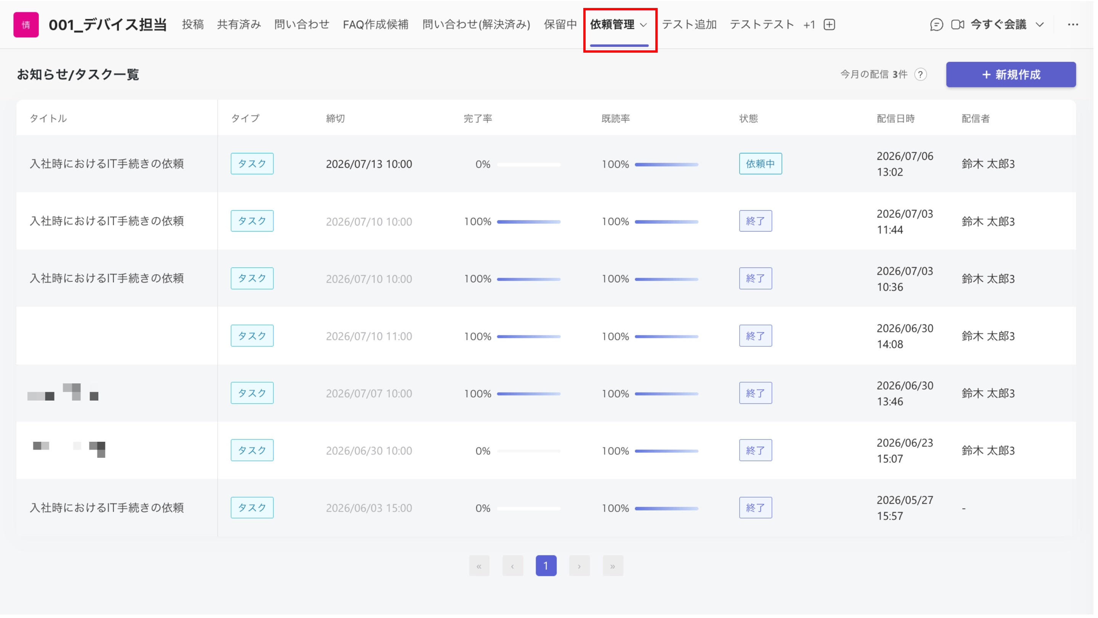This screenshot has height=618, width=1098.
Task: Click the 状態 column header
Action: pyautogui.click(x=748, y=118)
